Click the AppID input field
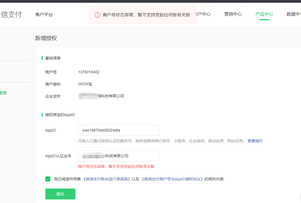This screenshot has height=203, width=301. pyautogui.click(x=118, y=130)
